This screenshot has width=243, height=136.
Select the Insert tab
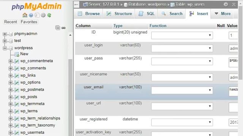198,14
